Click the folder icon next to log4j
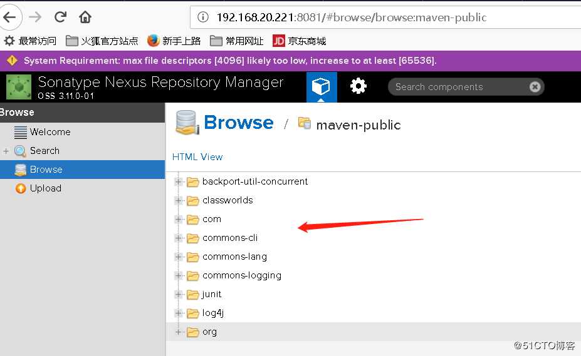Screen dimensions: 581x356 coord(192,313)
